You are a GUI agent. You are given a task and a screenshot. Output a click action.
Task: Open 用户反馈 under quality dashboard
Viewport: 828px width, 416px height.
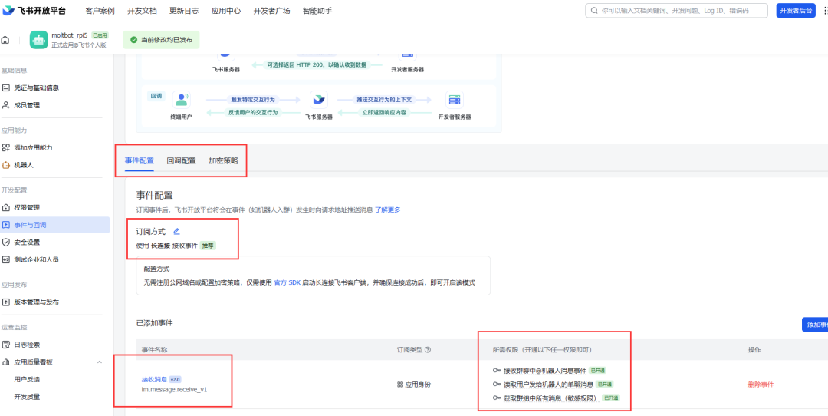(x=27, y=379)
